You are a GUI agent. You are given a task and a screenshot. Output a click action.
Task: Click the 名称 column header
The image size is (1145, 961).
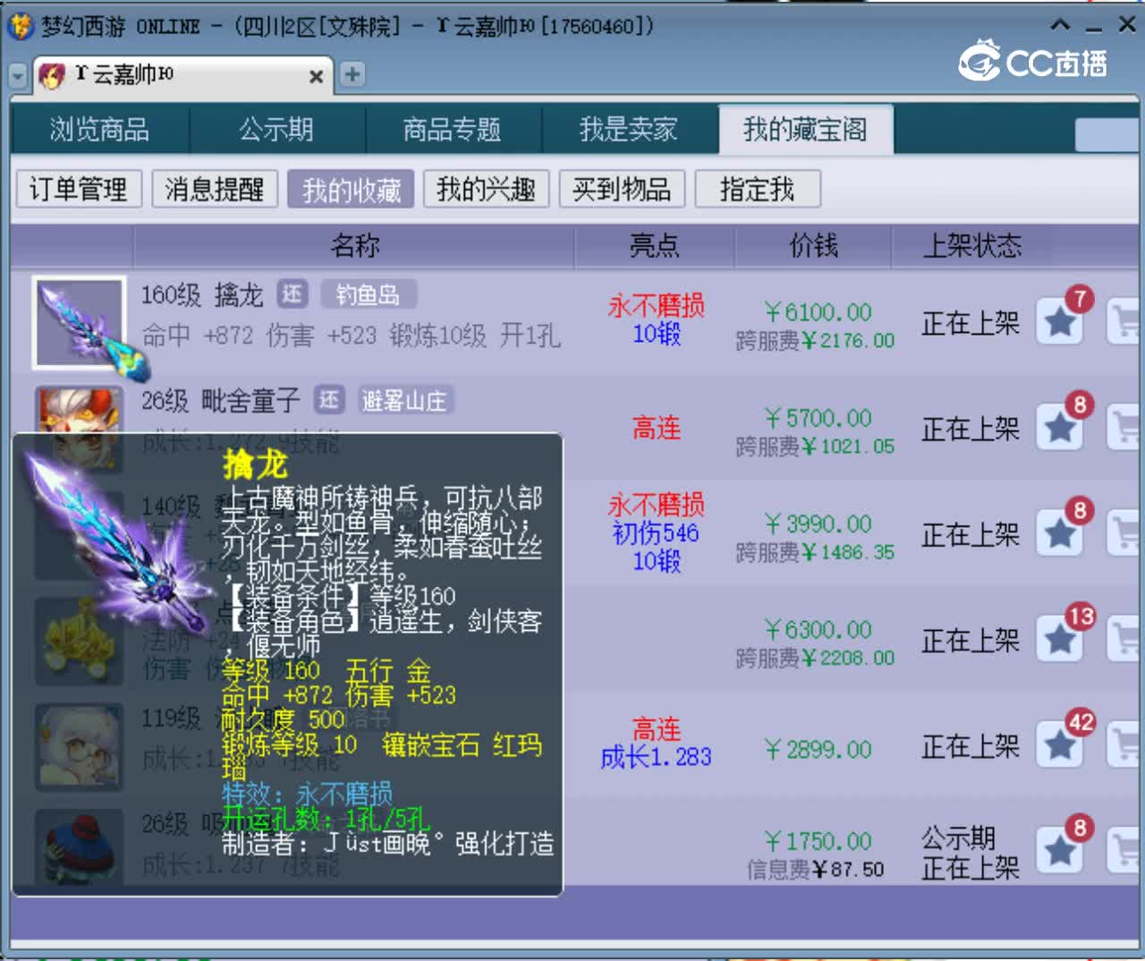point(355,245)
